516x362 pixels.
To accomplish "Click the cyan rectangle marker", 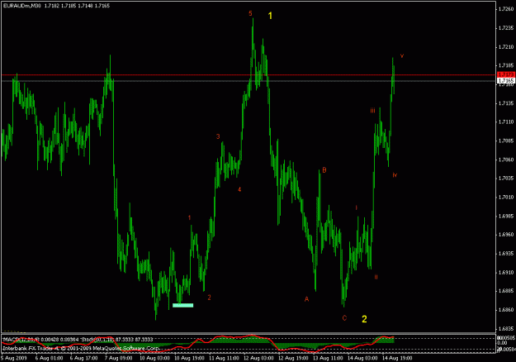I will click(183, 305).
